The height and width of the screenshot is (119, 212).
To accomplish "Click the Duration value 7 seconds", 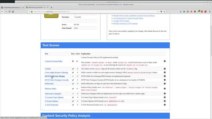I will (77, 17).
